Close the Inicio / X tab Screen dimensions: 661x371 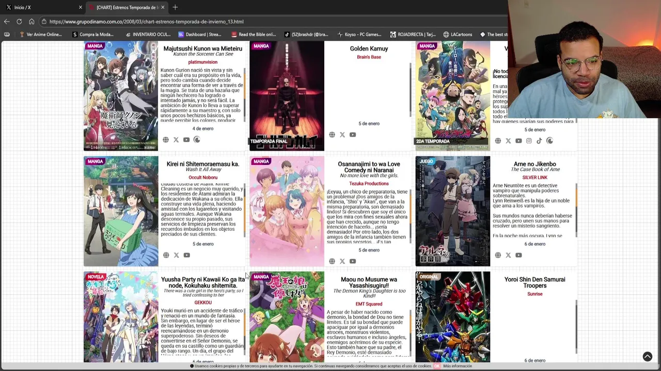coord(81,7)
